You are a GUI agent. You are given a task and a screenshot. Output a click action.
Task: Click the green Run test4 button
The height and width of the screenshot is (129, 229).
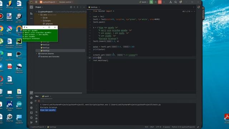tap(151, 2)
